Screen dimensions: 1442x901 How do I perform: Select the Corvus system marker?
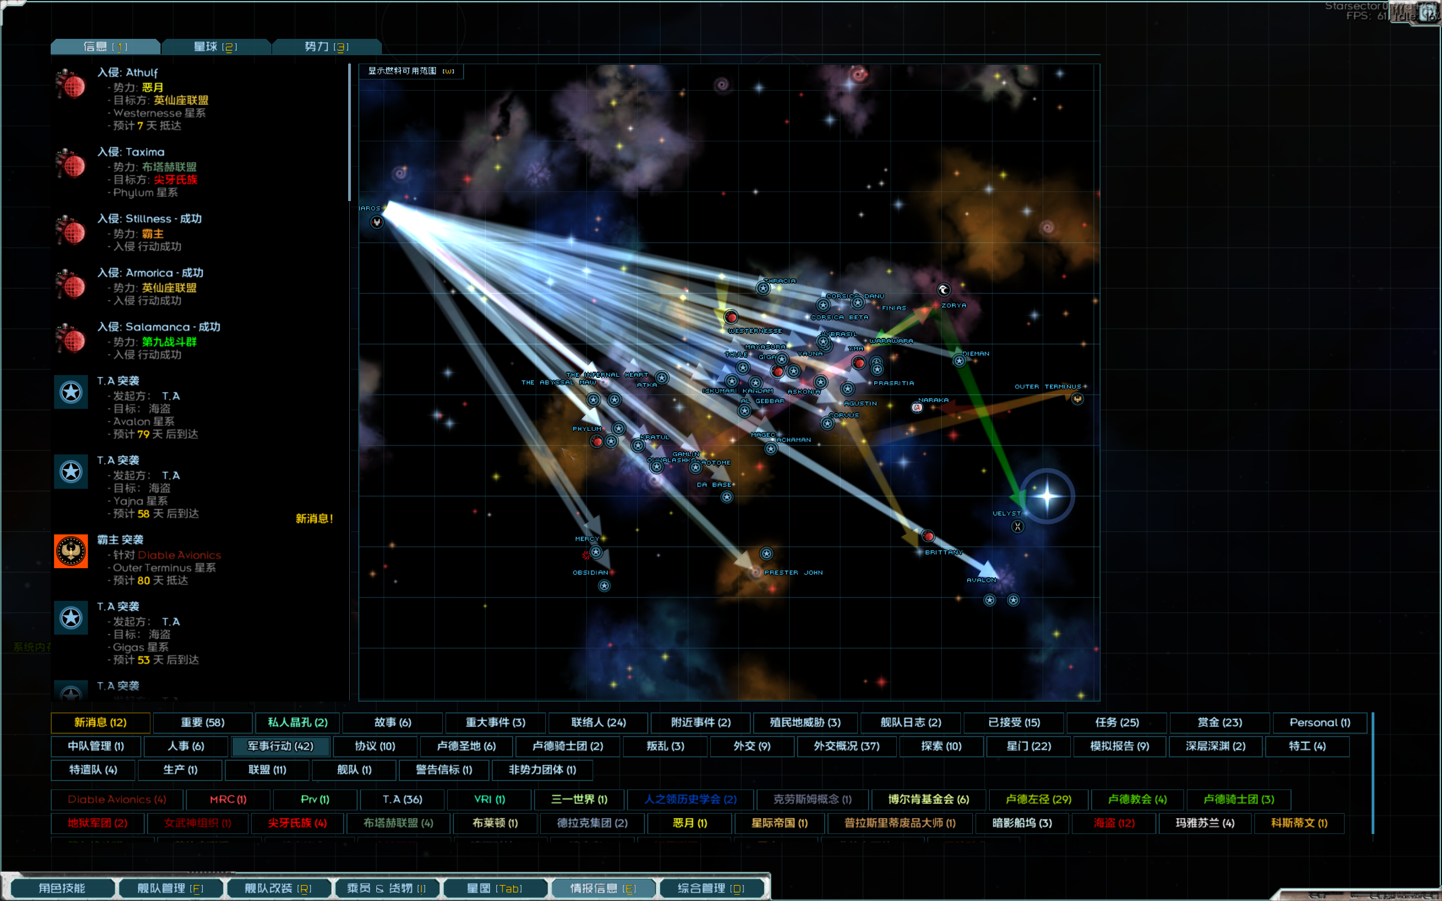tap(827, 423)
